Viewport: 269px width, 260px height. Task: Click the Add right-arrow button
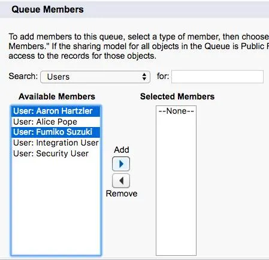click(x=121, y=164)
